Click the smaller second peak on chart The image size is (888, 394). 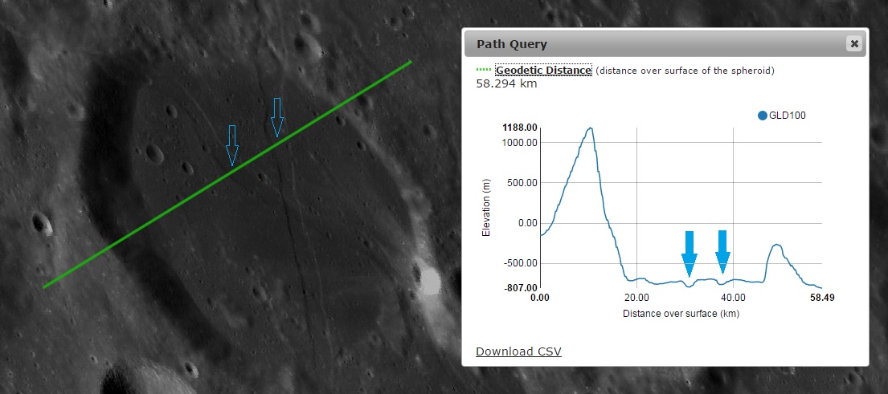click(776, 246)
